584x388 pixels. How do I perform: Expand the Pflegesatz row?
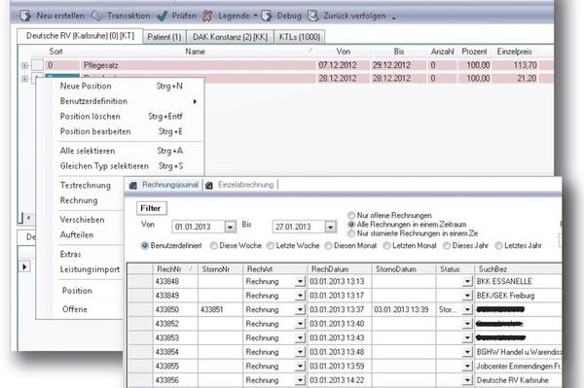[24, 65]
